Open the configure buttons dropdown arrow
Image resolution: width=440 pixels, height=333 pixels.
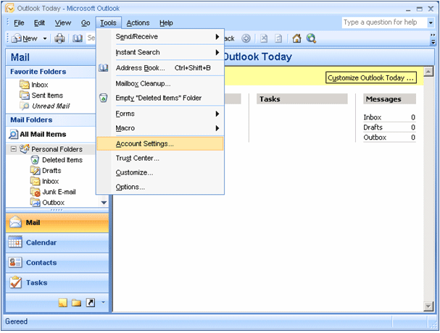[103, 302]
